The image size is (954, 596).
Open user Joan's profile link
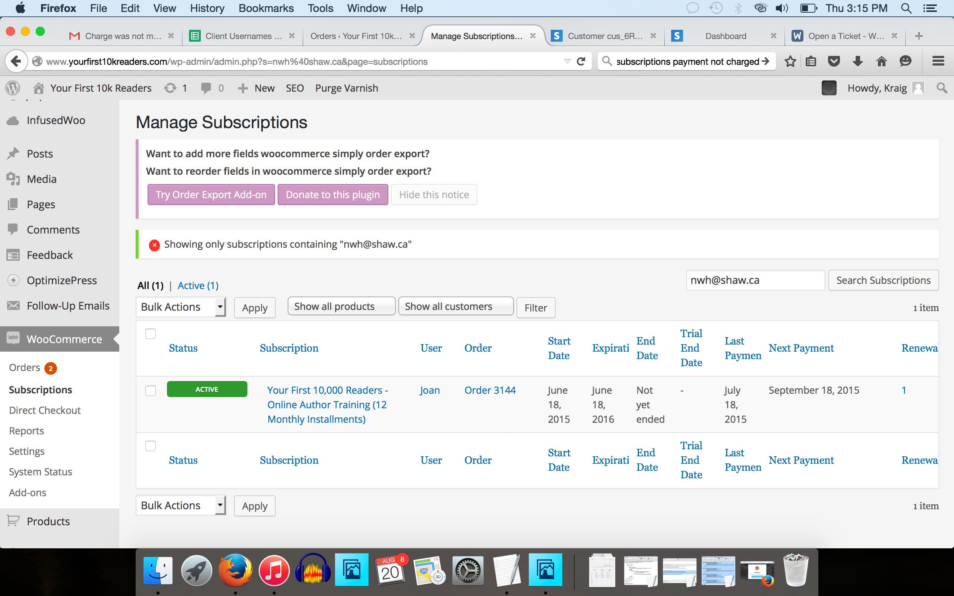pyautogui.click(x=430, y=390)
